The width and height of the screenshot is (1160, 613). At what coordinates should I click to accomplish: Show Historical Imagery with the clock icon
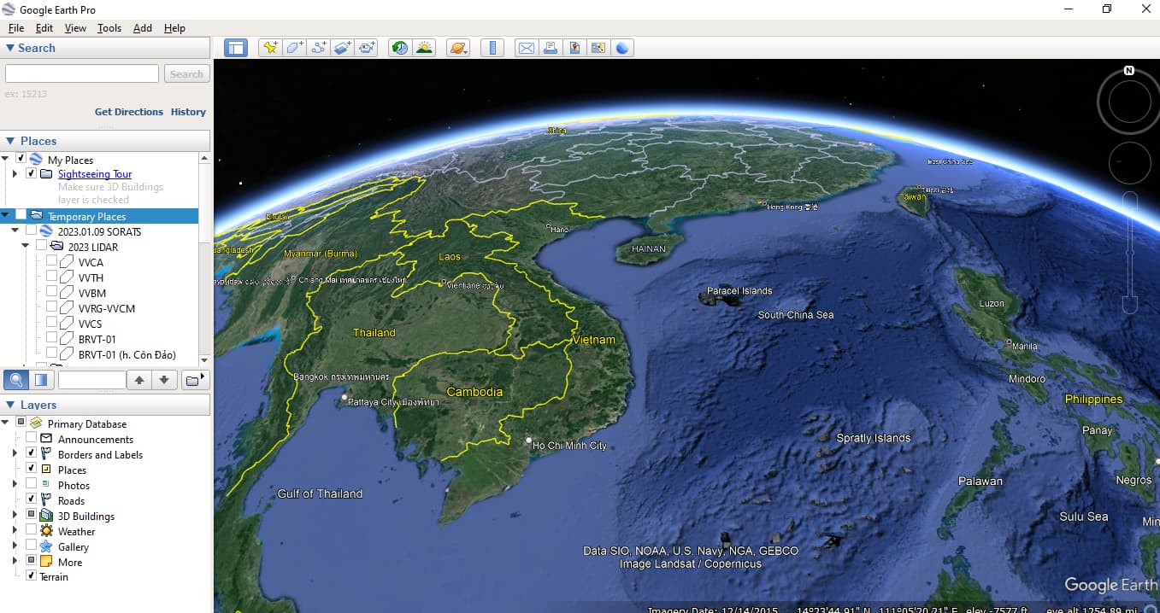tap(399, 48)
